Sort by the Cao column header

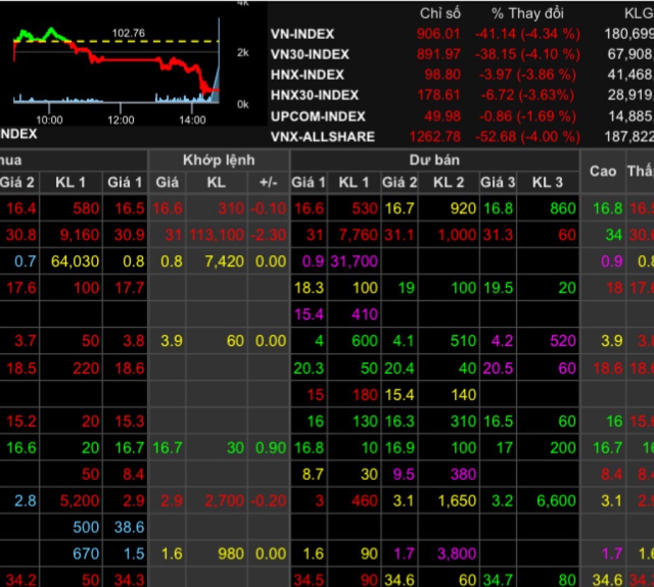click(x=602, y=171)
